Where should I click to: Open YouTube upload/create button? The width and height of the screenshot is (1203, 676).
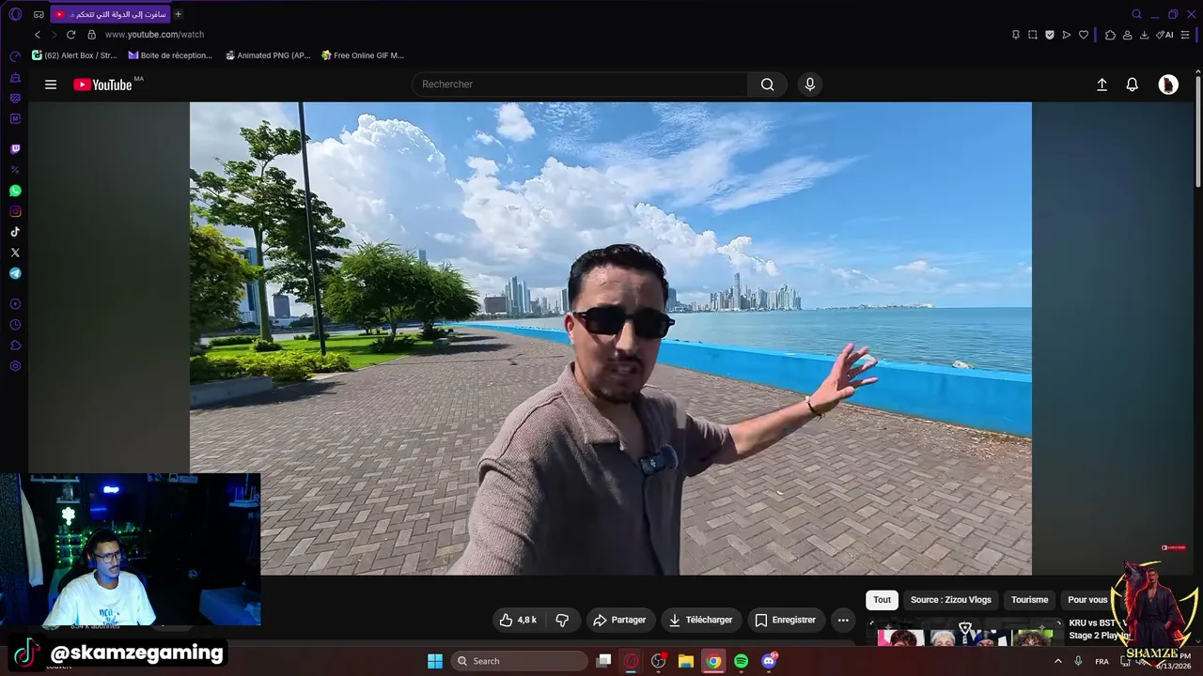pyautogui.click(x=1102, y=84)
